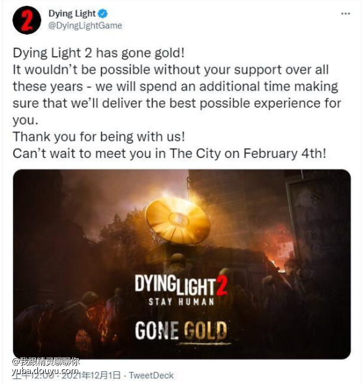This screenshot has width=362, height=385.
Task: Select the STAY HUMAN subtitle text
Action: [x=181, y=301]
